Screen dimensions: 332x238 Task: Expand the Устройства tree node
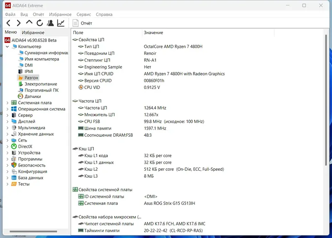(7, 153)
